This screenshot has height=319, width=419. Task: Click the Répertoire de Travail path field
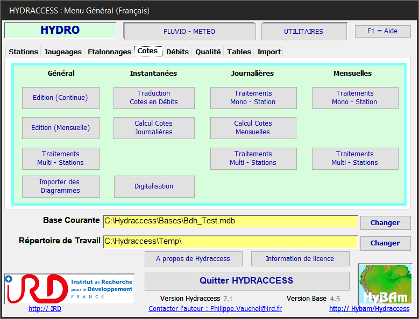[230, 242]
